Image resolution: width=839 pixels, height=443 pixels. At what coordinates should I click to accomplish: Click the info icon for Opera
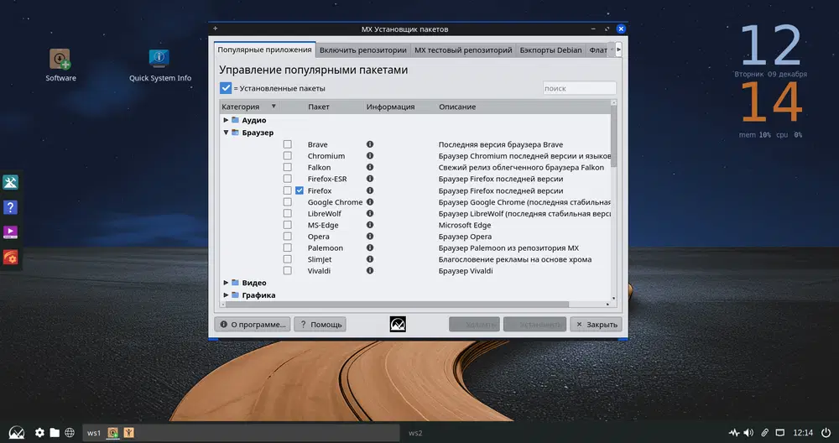tap(370, 237)
